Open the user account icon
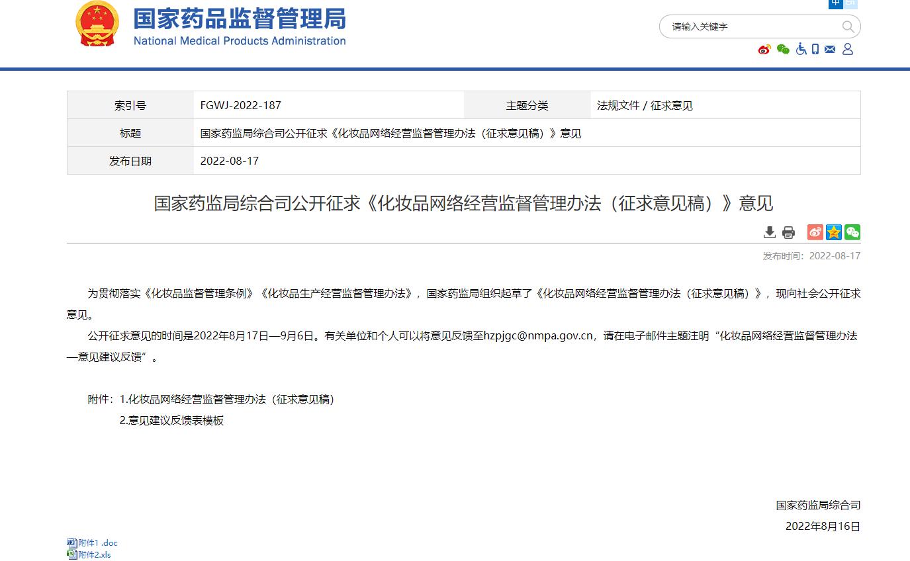The height and width of the screenshot is (561, 910). coord(848,49)
